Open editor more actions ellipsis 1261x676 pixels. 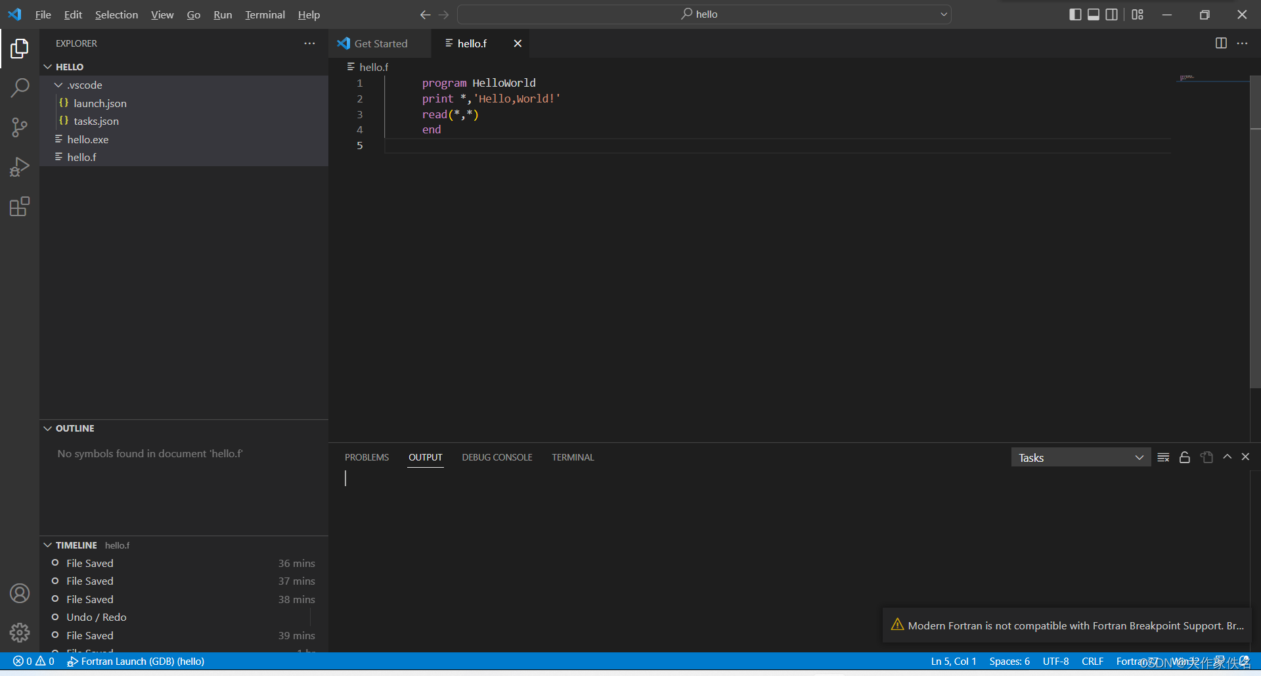pos(1242,43)
